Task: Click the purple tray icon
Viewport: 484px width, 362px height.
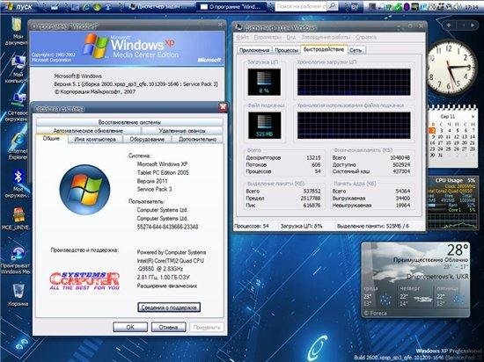Action: coord(407,7)
